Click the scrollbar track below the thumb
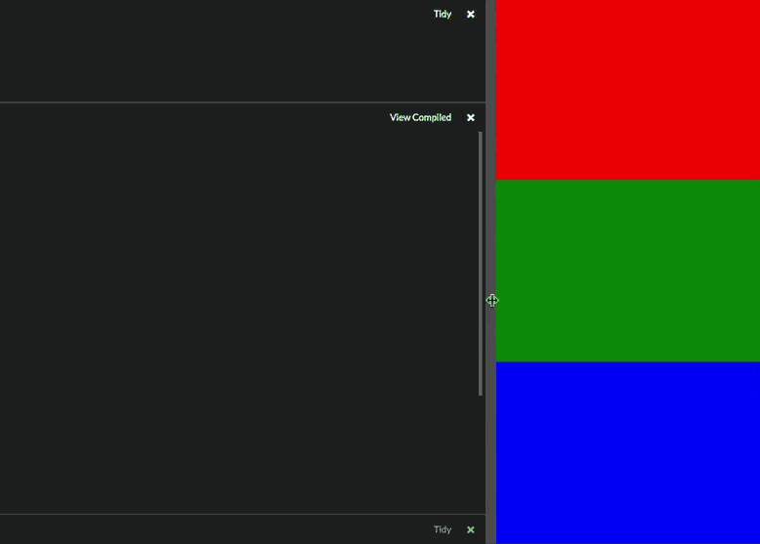The image size is (760, 544). click(481, 449)
